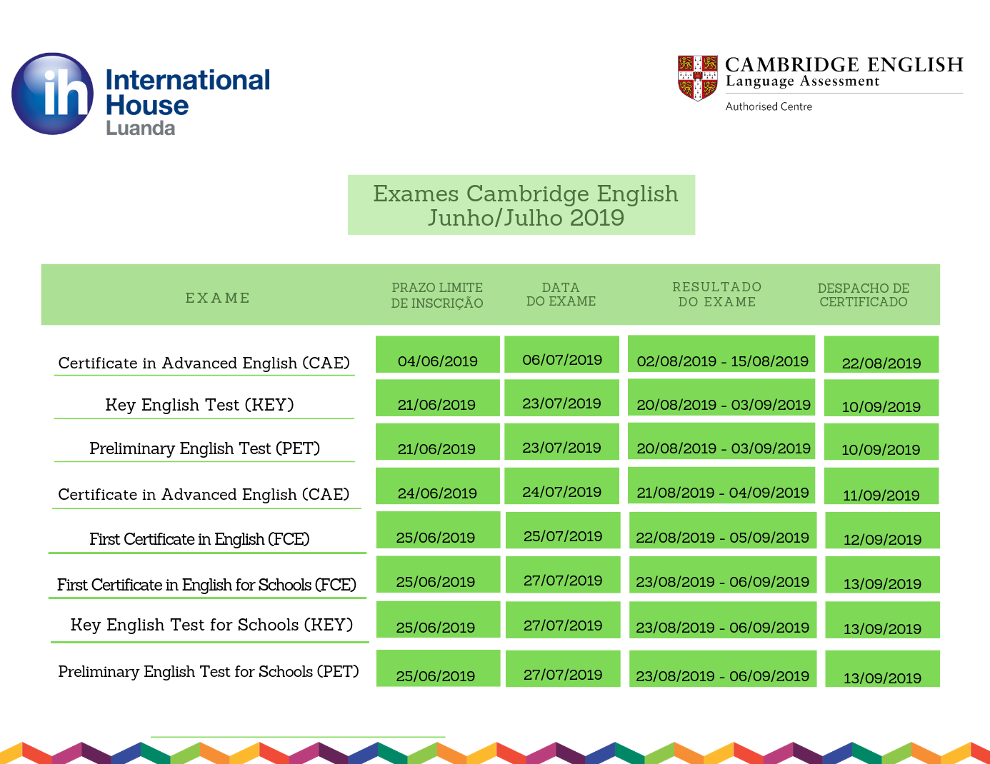Select the 21/08/2019 - 04/09/2019 results cell
The height and width of the screenshot is (764, 990).
click(722, 486)
